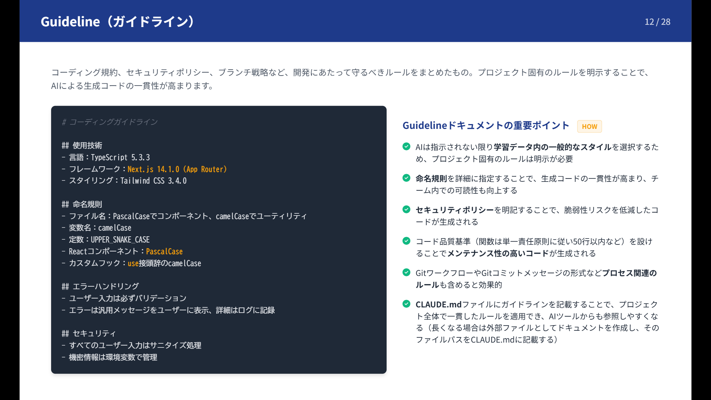Click the page counter '12 / 28'
This screenshot has width=711, height=400.
[x=657, y=22]
